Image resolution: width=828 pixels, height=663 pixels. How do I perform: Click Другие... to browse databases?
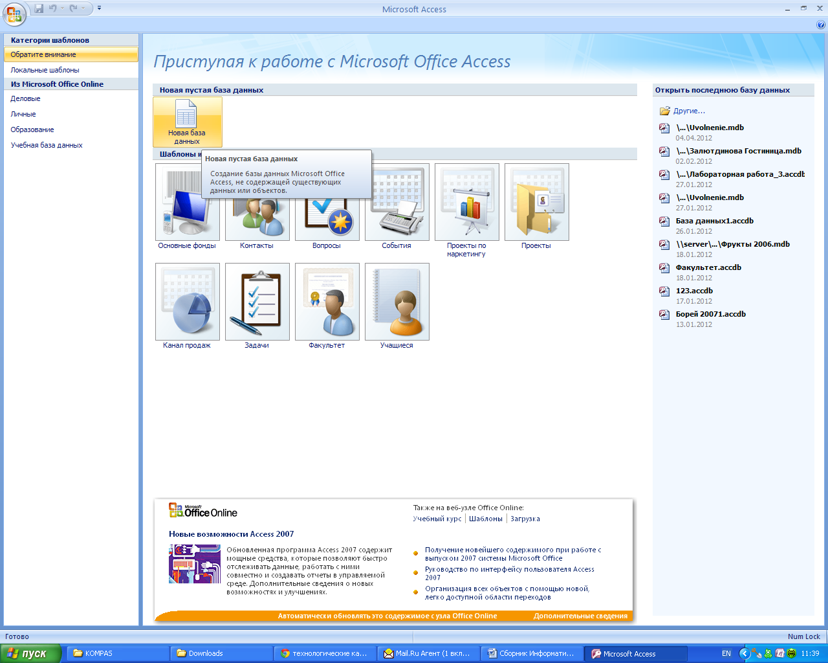point(689,111)
